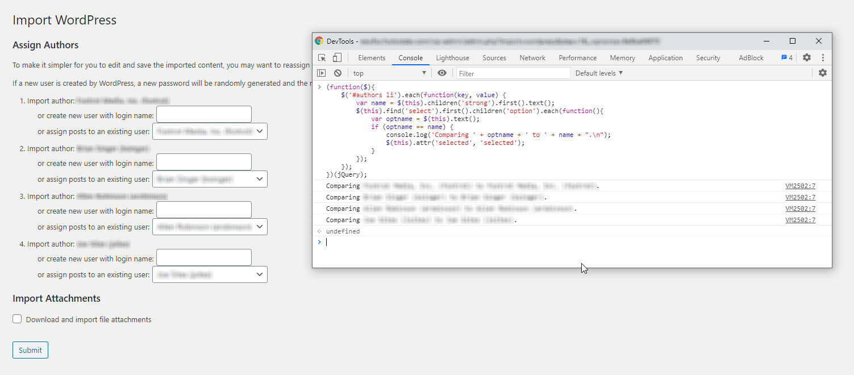Click the Assign Authors heading

coord(45,45)
